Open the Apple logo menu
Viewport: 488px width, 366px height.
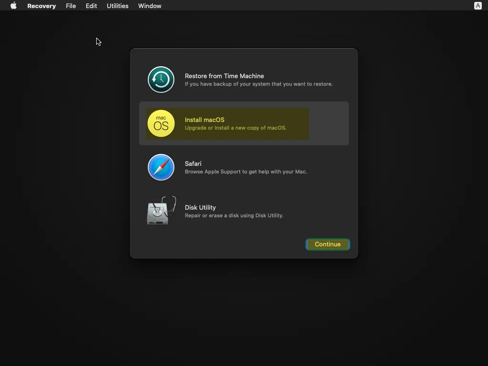(x=13, y=6)
